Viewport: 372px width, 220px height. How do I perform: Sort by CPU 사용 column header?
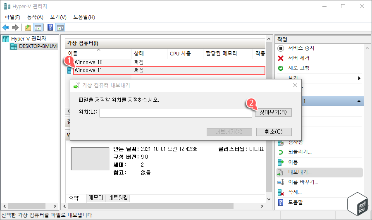[185, 54]
